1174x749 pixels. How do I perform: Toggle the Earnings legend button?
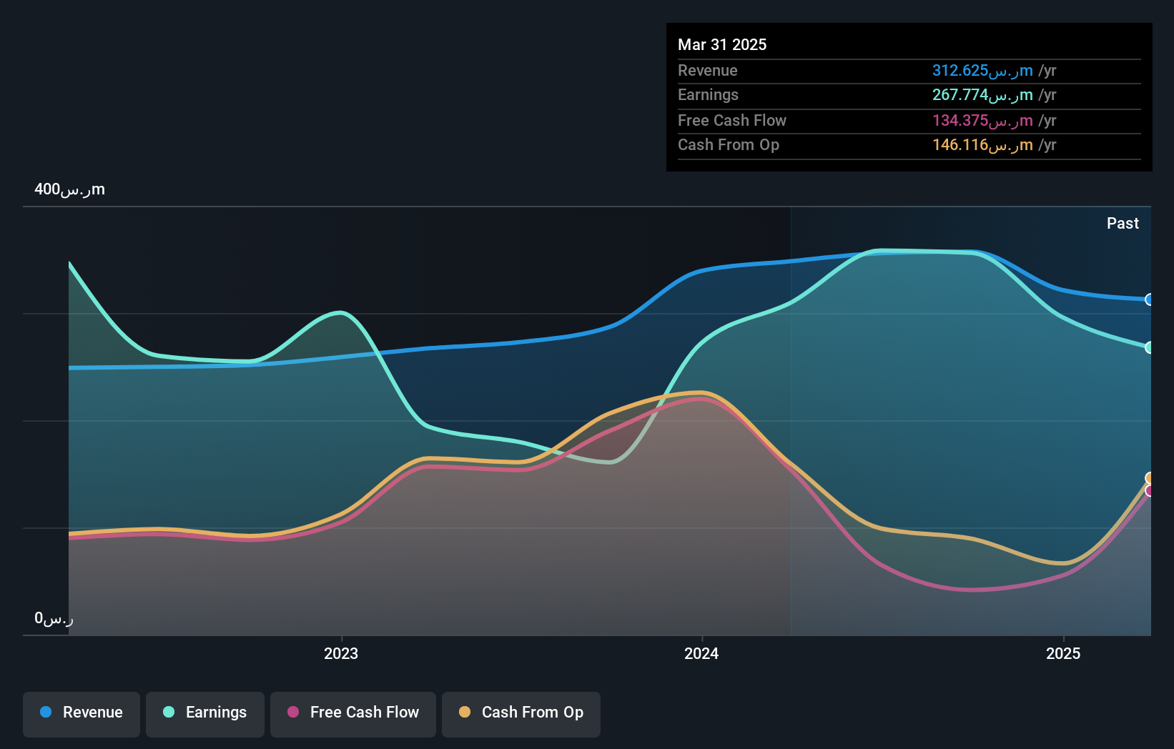click(x=205, y=714)
